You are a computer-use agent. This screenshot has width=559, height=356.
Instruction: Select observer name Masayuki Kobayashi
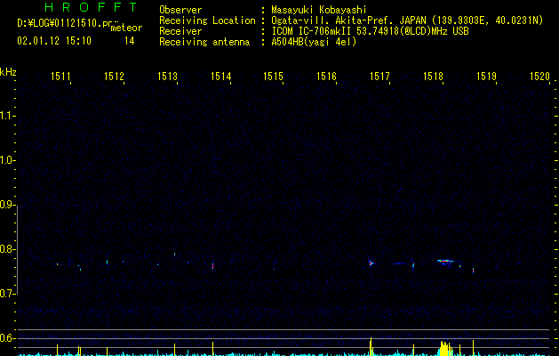click(319, 10)
